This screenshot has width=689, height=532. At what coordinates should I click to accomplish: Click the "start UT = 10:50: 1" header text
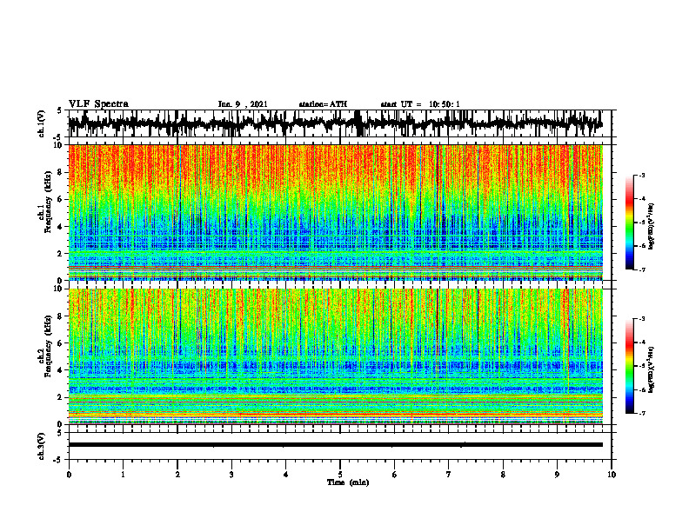click(420, 104)
